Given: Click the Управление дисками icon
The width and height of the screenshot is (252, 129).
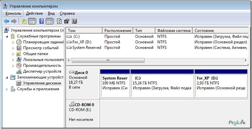Looking at the screenshot, I should [19, 83].
